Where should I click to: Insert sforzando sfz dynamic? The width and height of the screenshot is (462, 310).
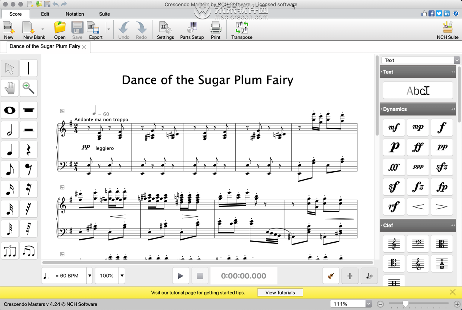[442, 167]
